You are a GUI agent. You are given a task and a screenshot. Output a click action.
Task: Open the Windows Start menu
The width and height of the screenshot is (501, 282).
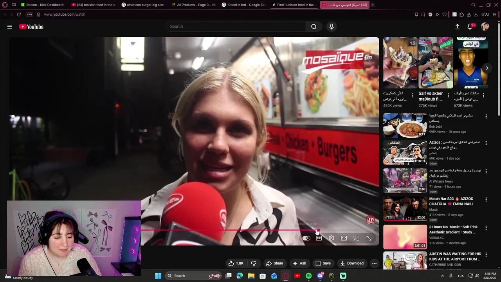pos(158,276)
